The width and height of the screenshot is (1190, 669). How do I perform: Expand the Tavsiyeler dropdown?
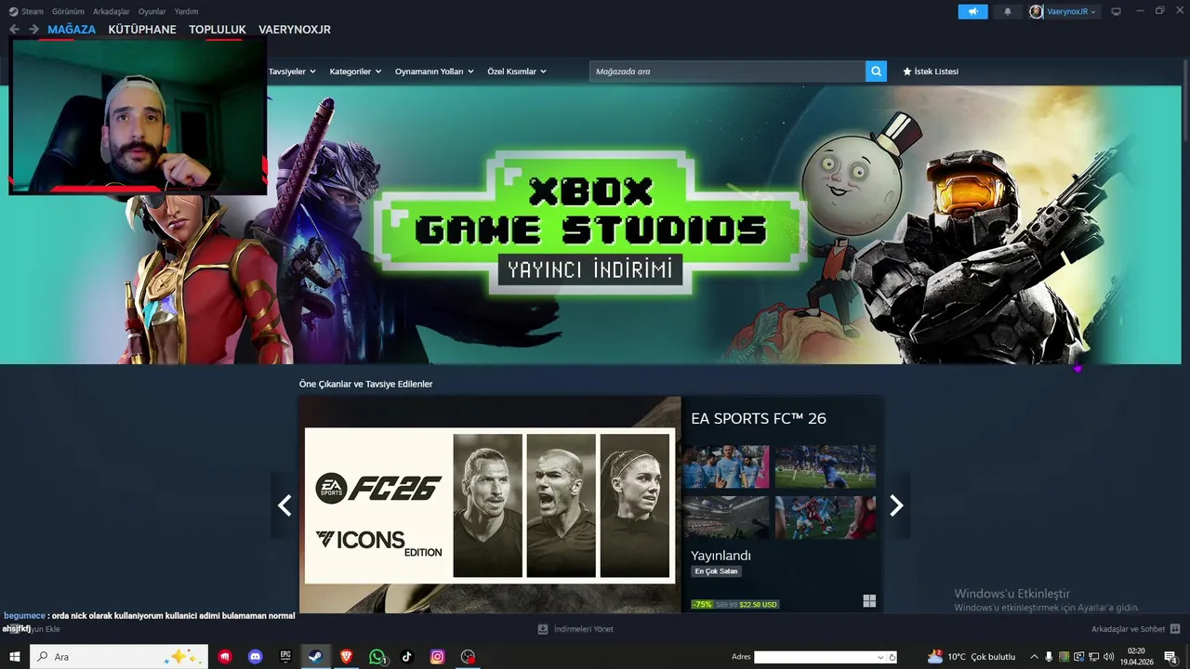tap(292, 72)
